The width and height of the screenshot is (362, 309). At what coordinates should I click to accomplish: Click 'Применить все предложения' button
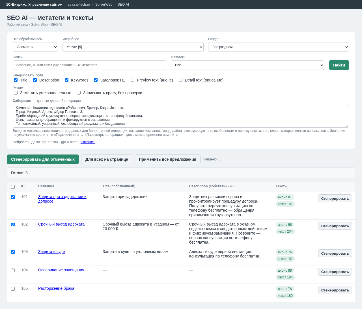pos(167,159)
